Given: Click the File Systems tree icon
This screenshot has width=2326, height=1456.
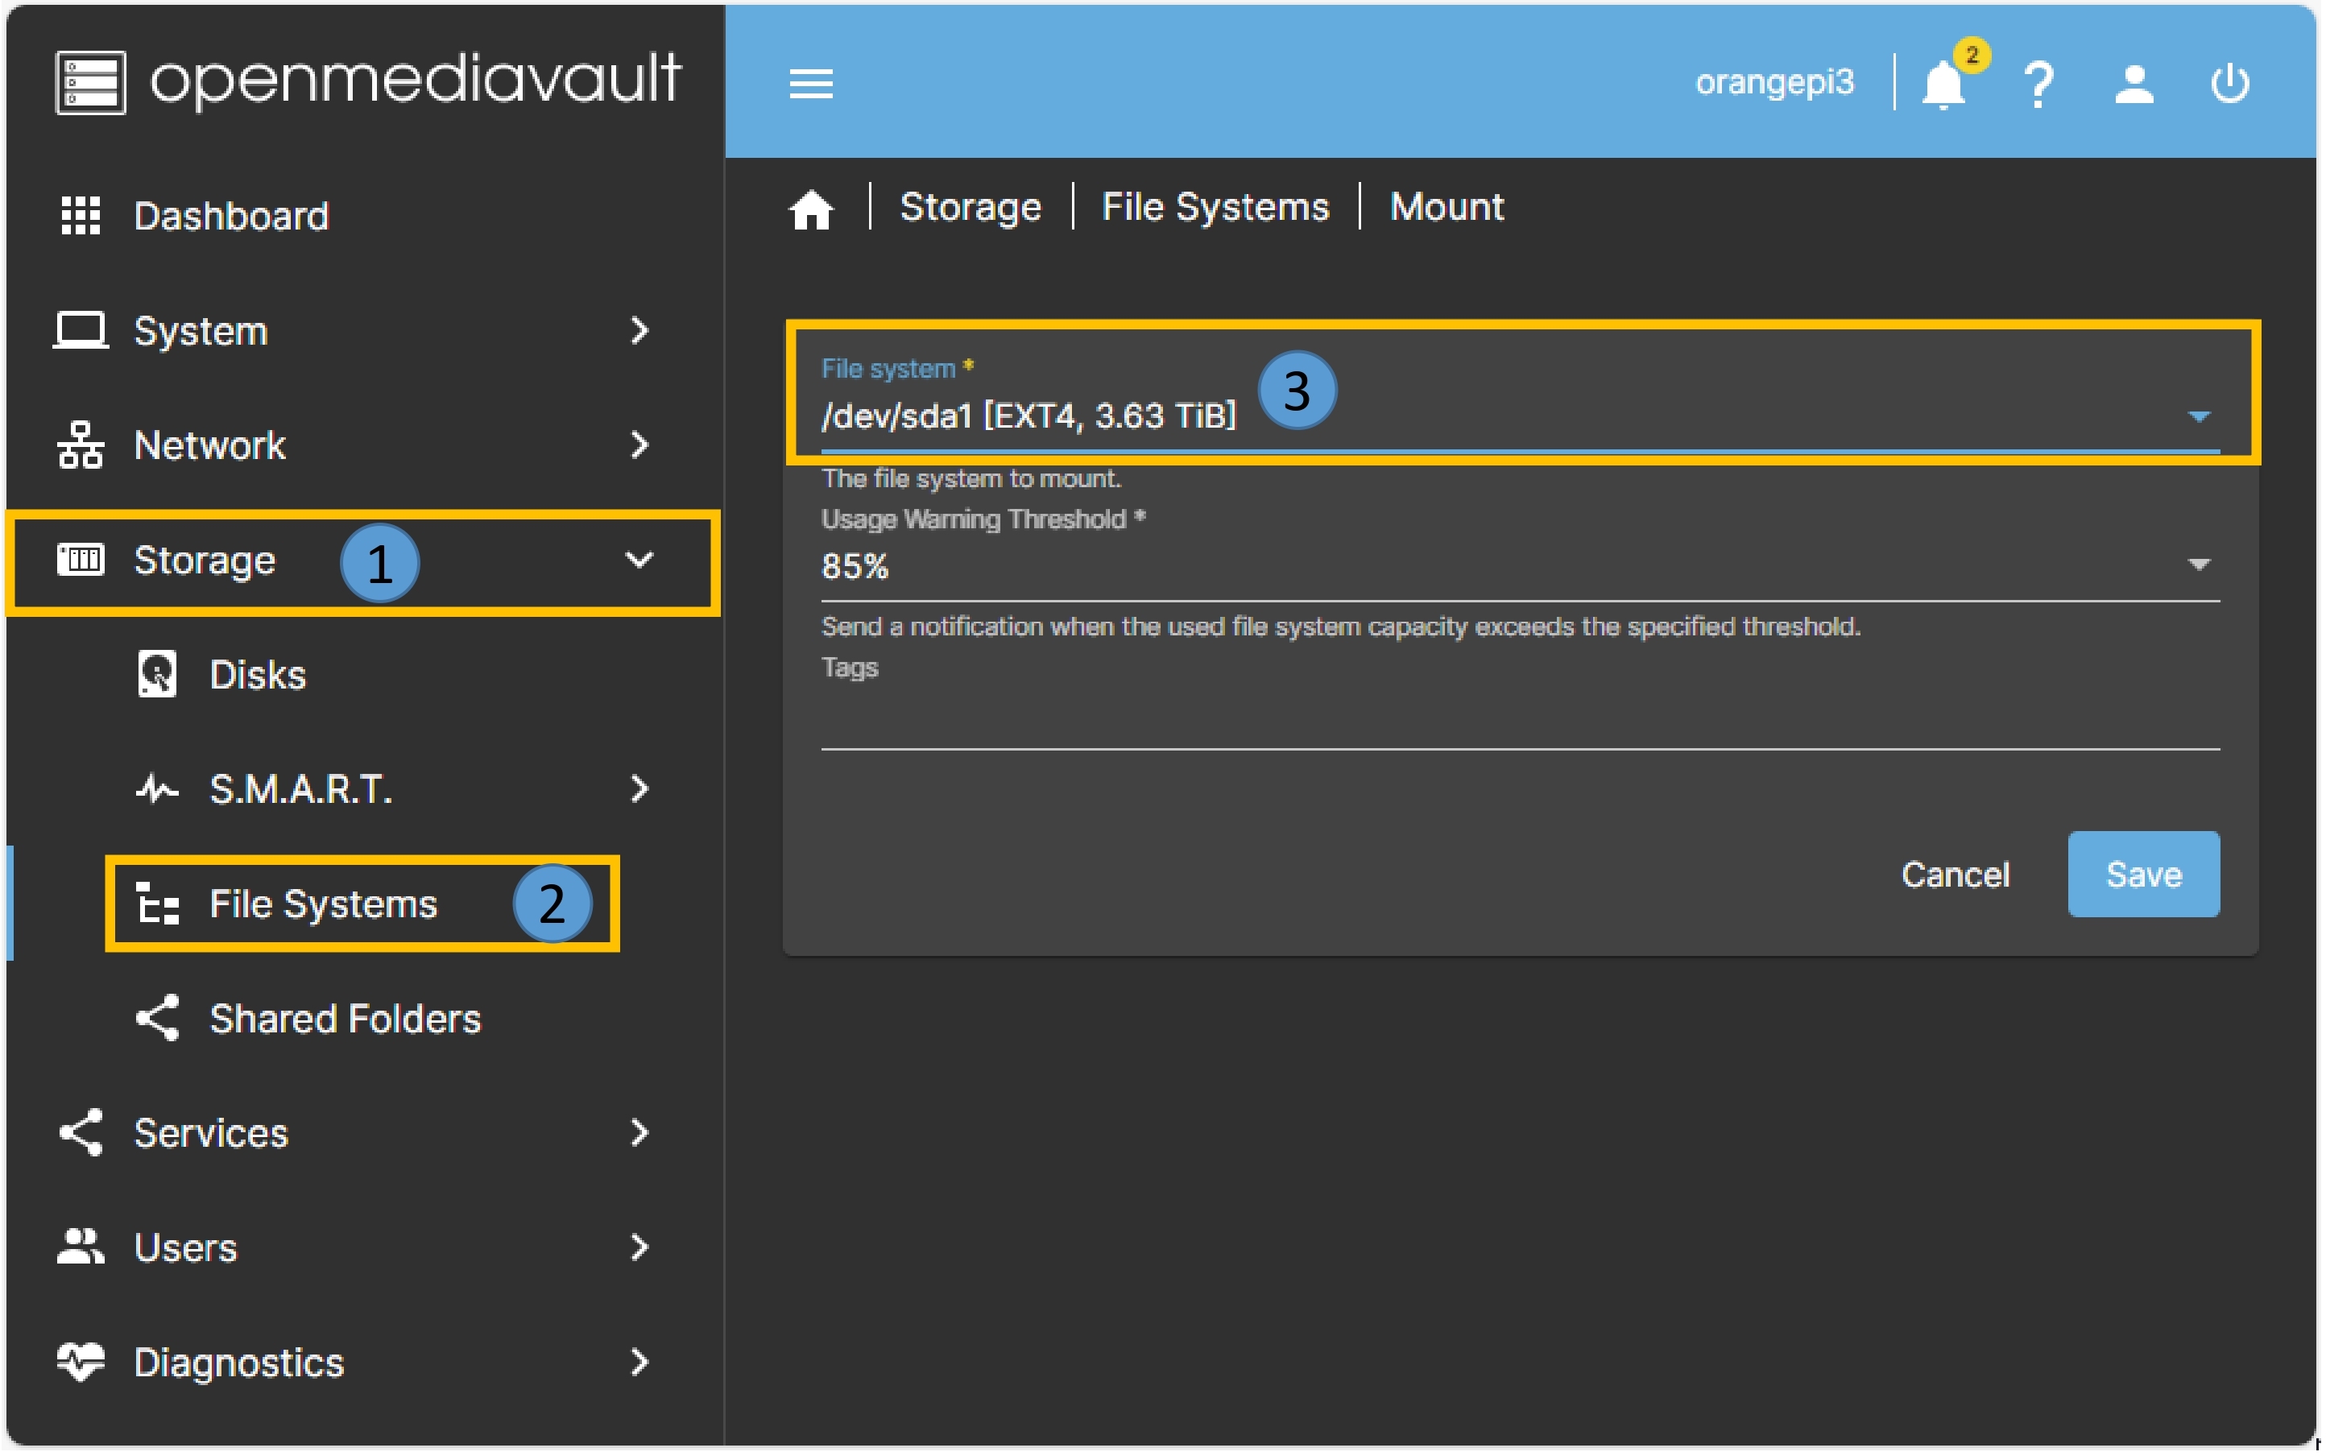Looking at the screenshot, I should pos(157,904).
